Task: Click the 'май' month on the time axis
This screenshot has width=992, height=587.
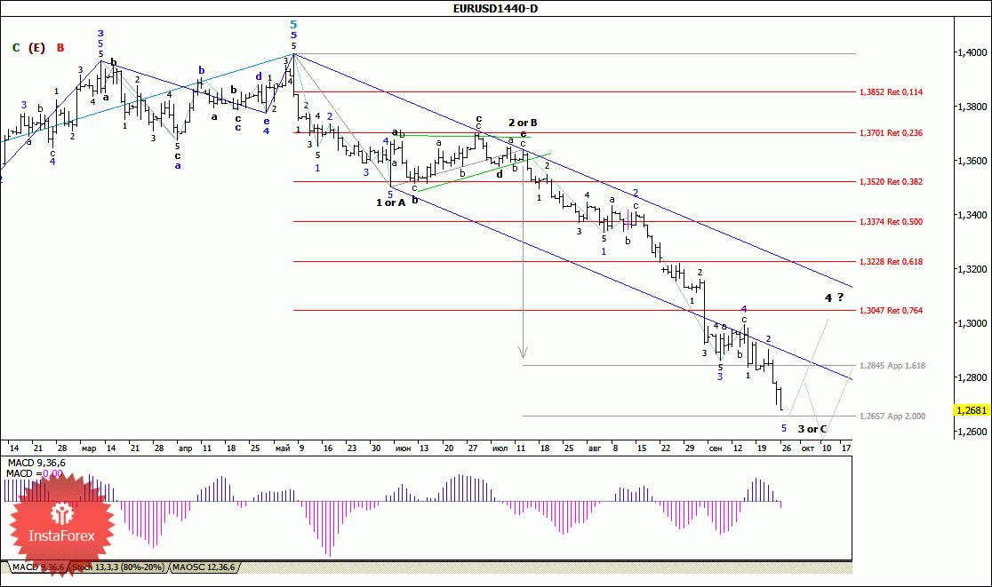Action: pos(282,448)
